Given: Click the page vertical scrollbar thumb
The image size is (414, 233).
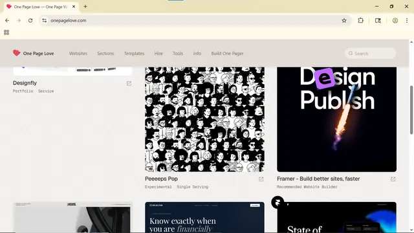Looking at the screenshot, I should (411, 110).
